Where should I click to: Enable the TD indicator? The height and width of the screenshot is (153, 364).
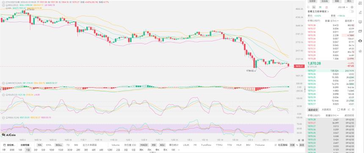(68, 145)
